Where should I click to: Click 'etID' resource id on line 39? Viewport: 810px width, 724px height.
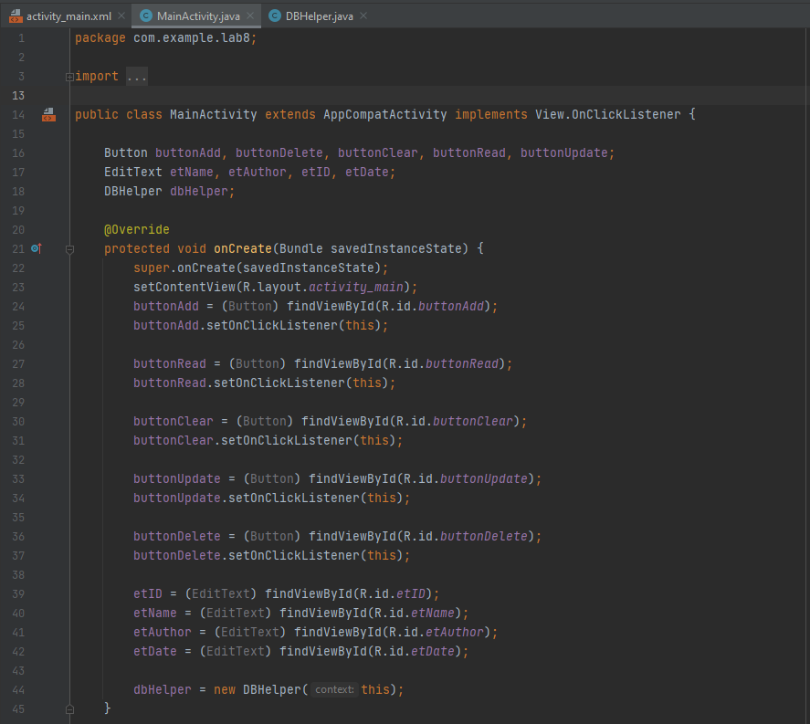(411, 593)
